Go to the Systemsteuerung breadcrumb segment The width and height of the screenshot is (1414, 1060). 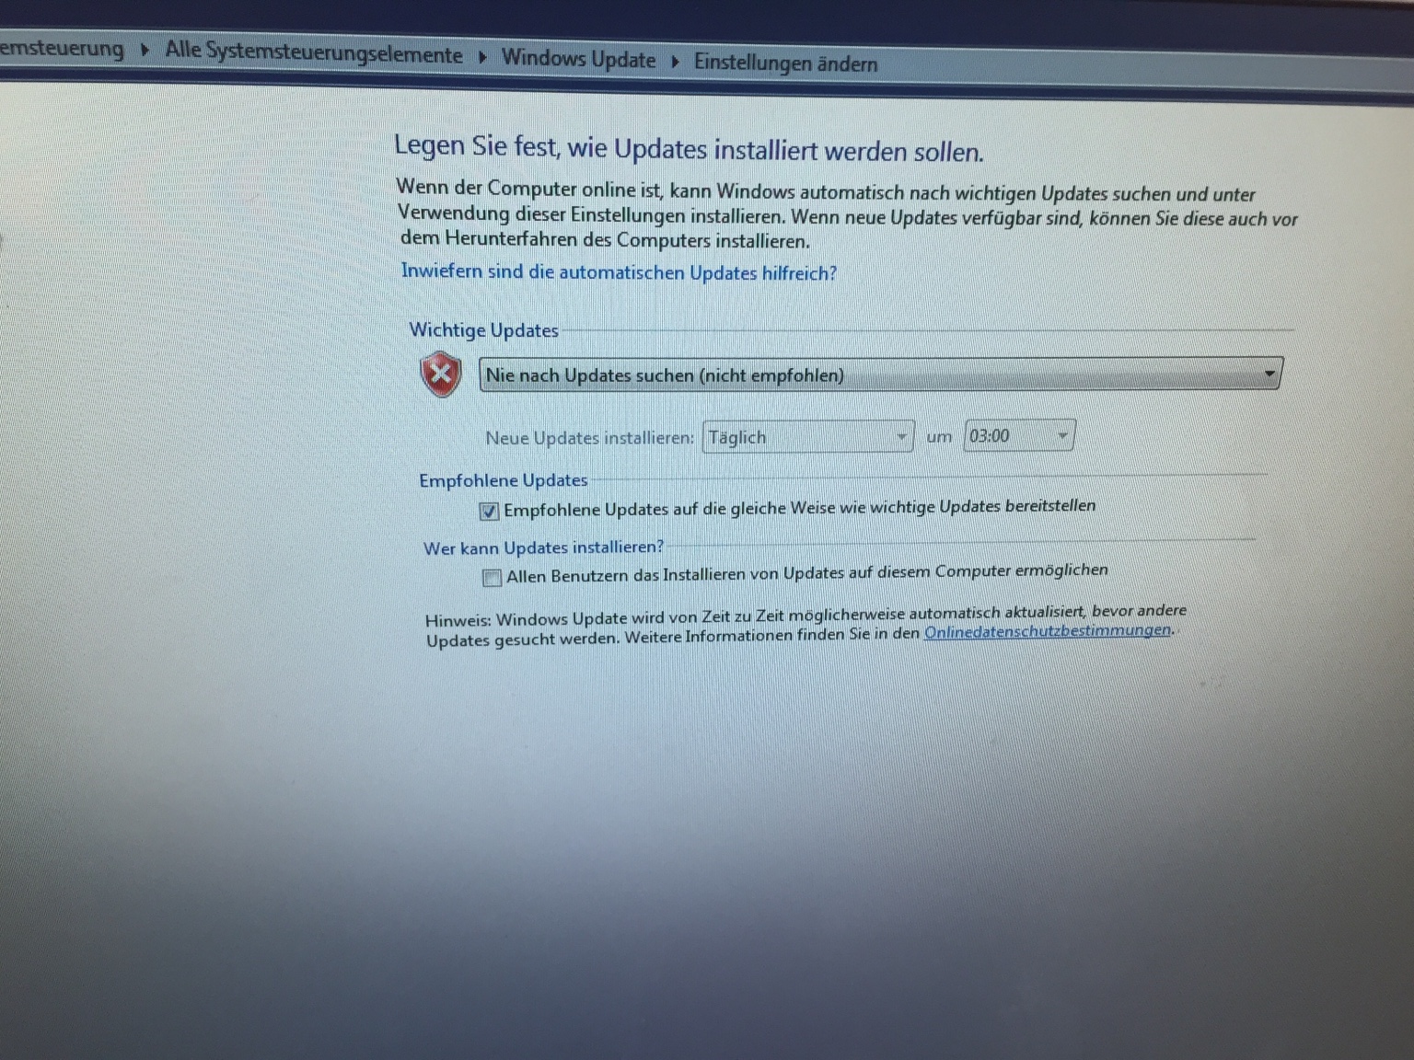pos(62,48)
